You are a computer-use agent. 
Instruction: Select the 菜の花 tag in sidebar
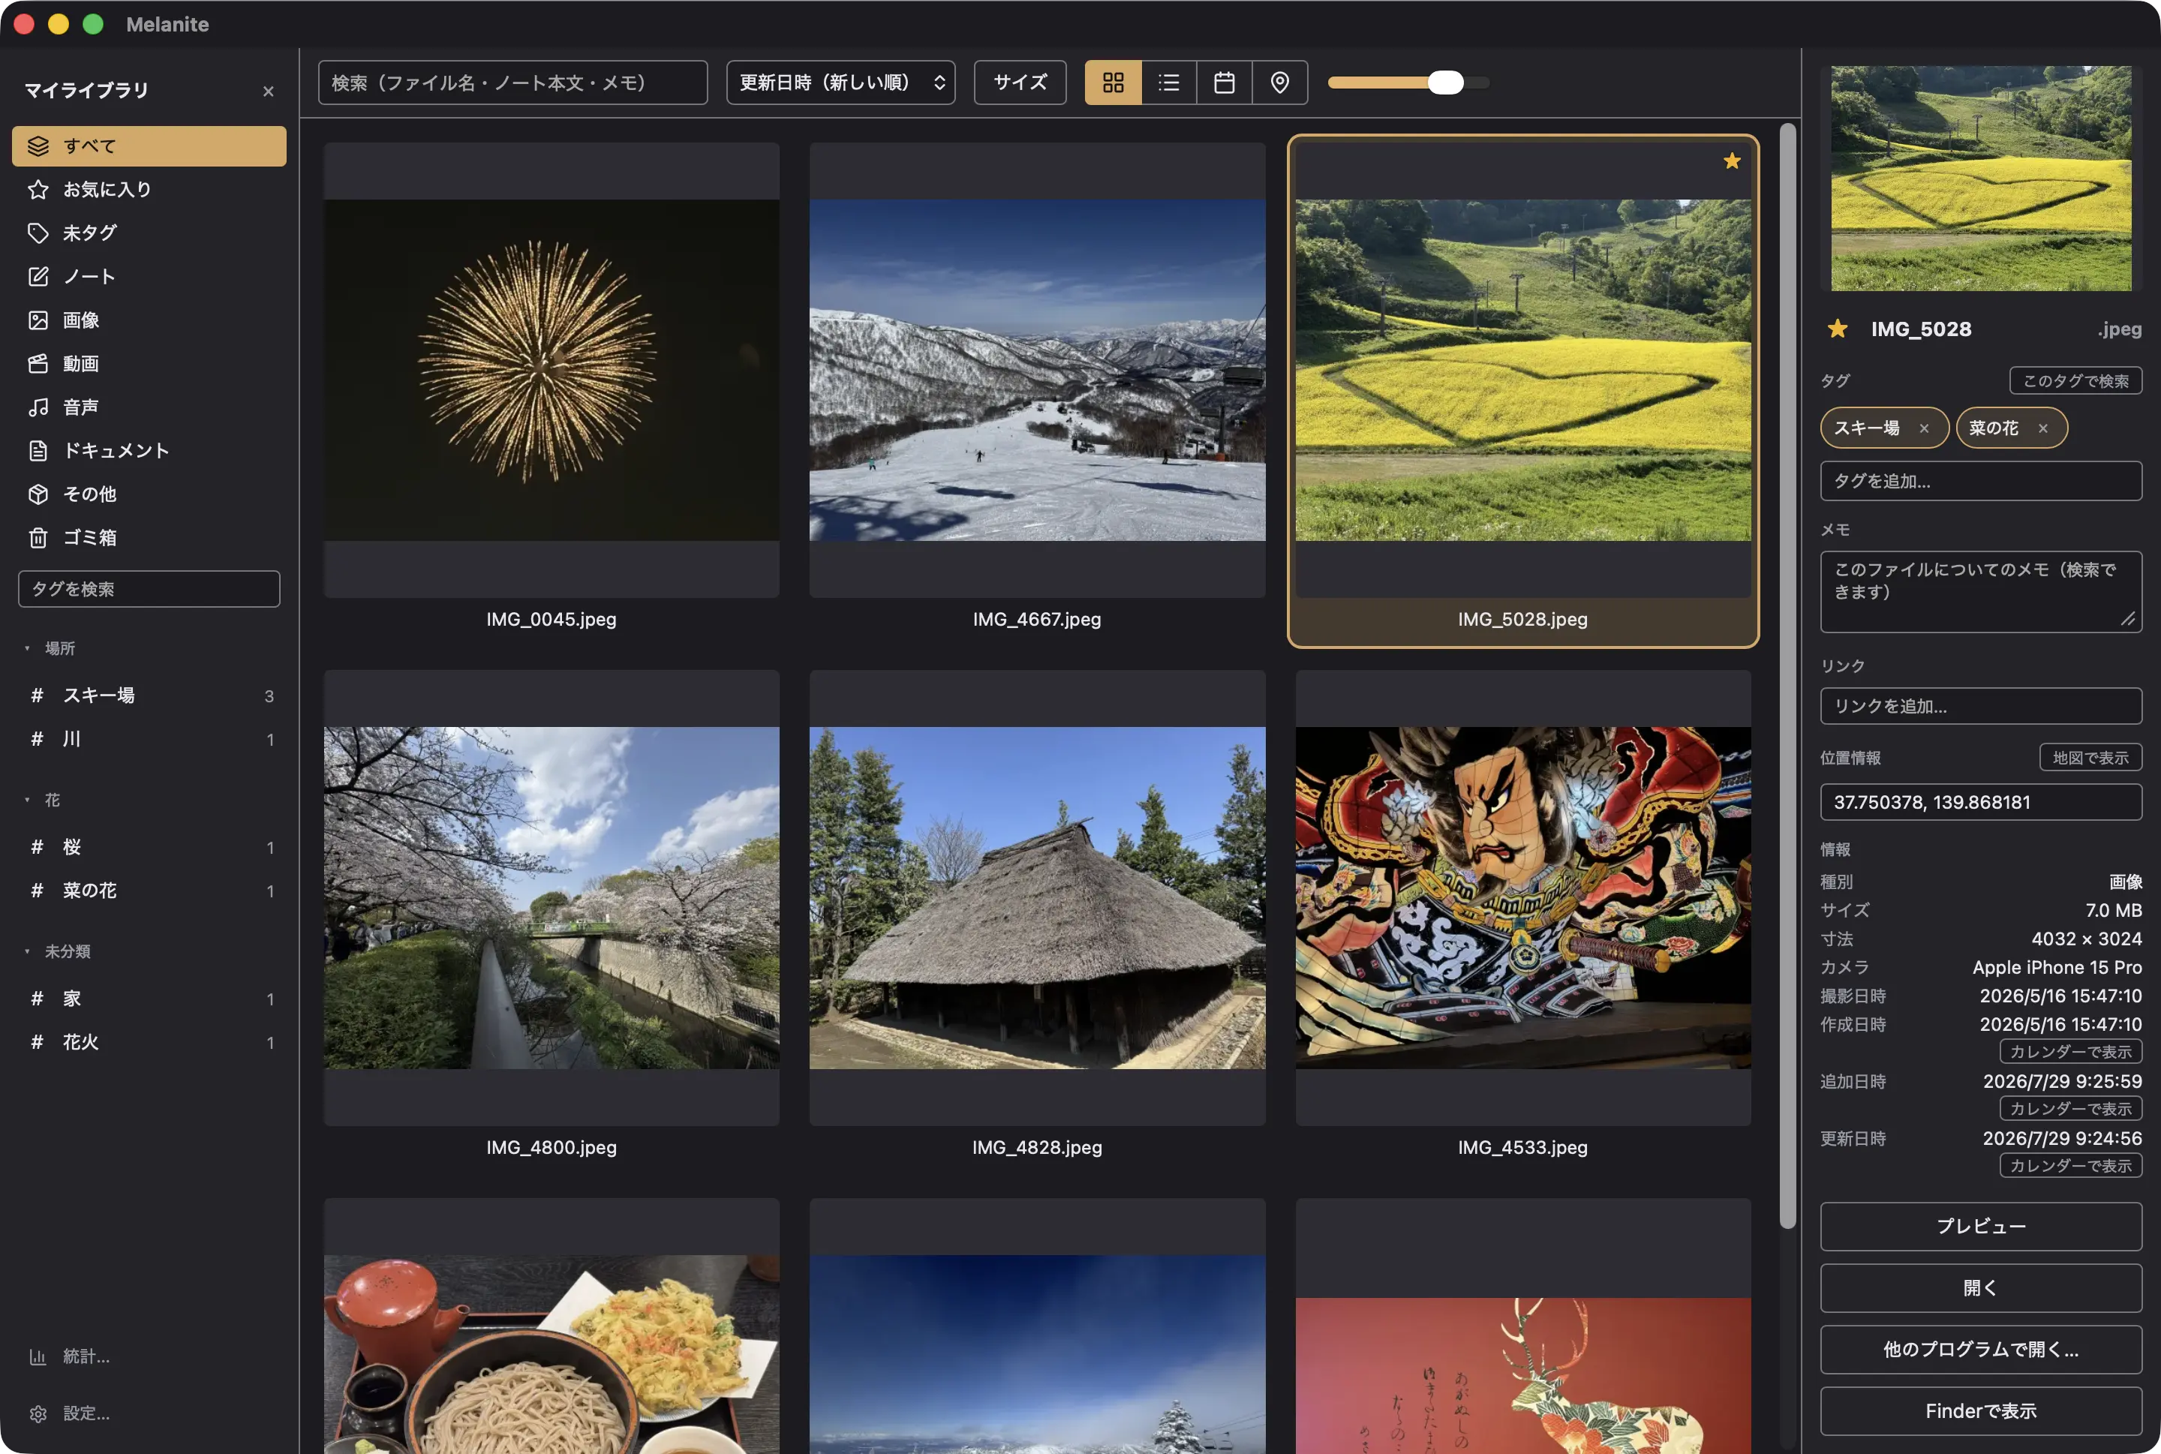[x=149, y=891]
